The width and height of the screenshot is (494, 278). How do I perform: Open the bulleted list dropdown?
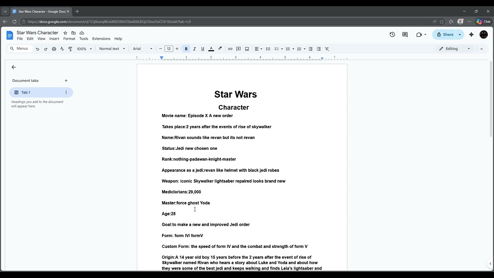pos(290,49)
